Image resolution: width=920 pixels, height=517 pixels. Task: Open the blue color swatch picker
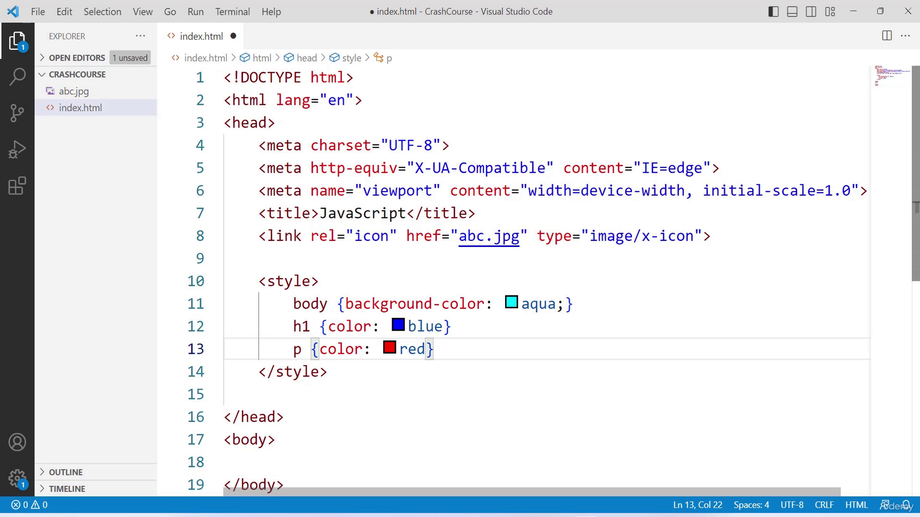[398, 325]
